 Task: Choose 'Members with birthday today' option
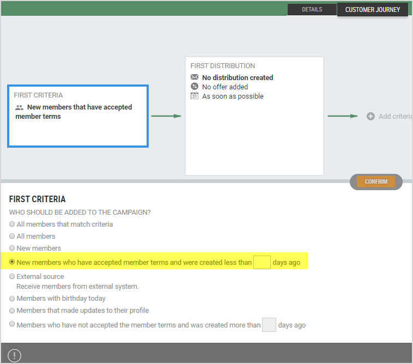(12, 299)
